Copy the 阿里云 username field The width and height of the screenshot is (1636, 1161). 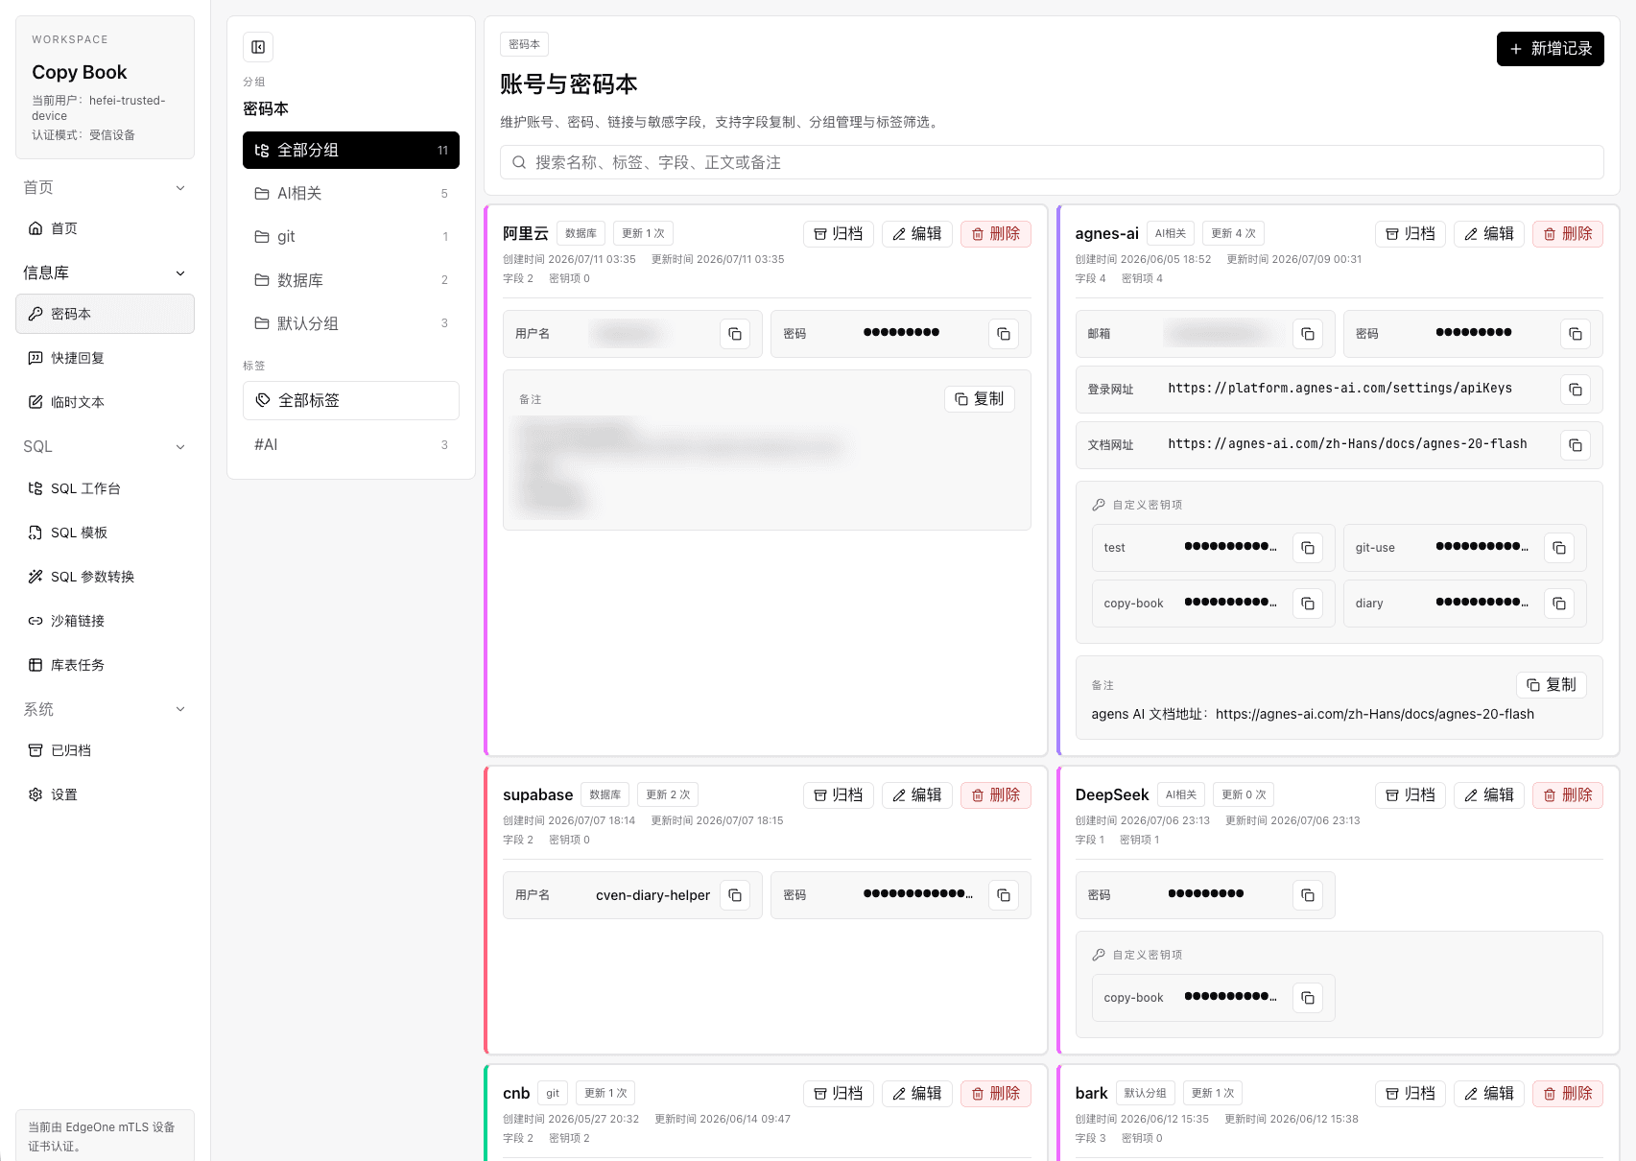click(735, 334)
